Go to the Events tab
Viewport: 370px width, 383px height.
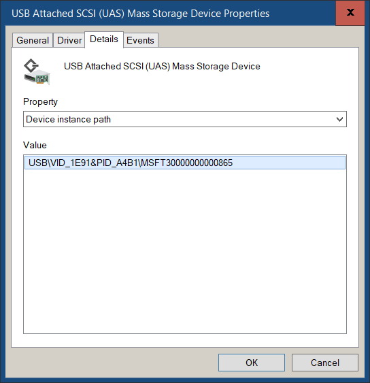tap(140, 40)
